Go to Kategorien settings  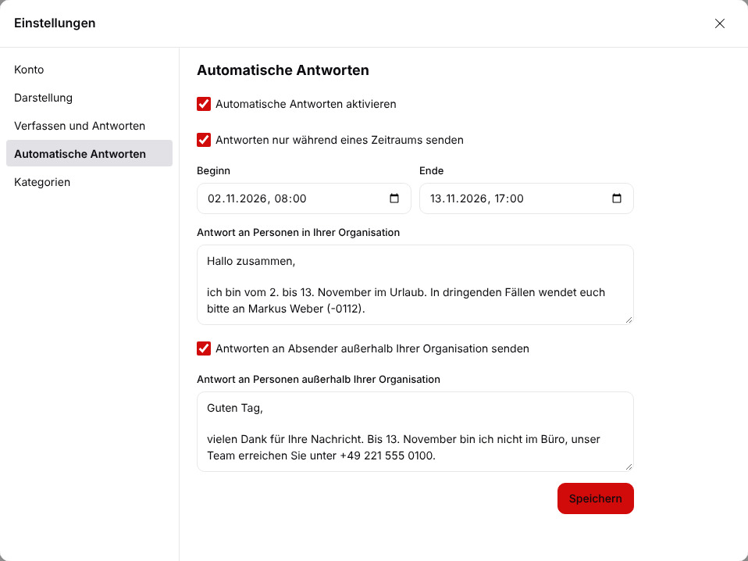tap(89, 182)
